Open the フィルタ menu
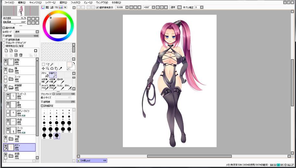The width and height of the screenshot is (296, 168). [x=75, y=2]
